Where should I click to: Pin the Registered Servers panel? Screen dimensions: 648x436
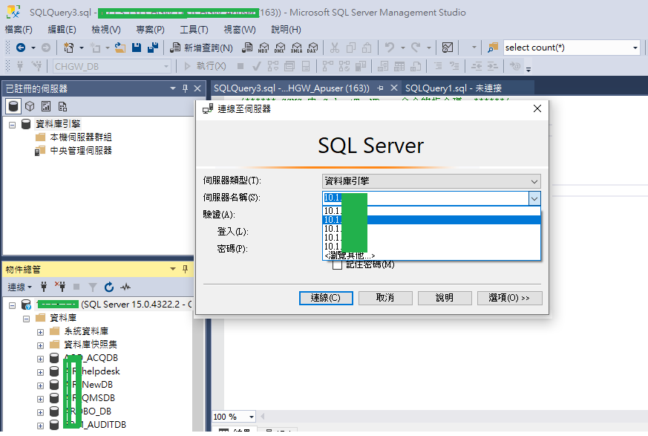pyautogui.click(x=185, y=88)
